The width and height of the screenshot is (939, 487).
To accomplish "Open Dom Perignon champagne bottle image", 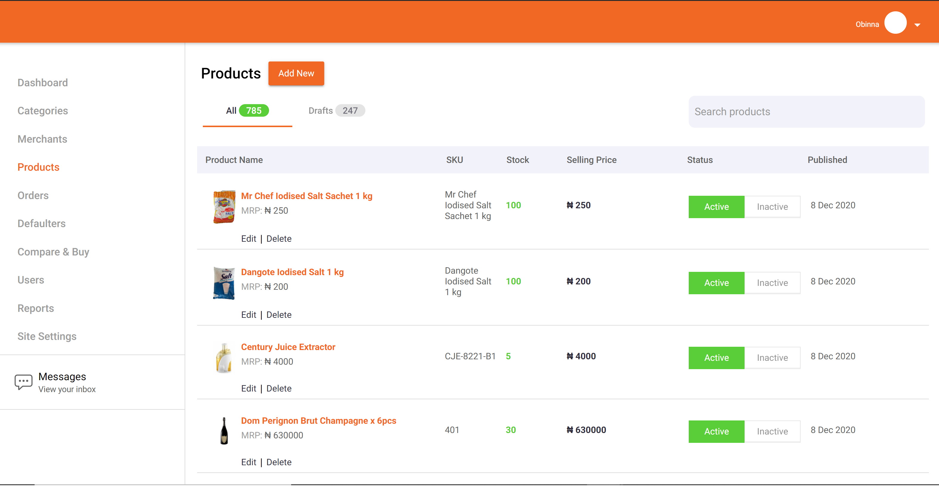I will (x=224, y=431).
